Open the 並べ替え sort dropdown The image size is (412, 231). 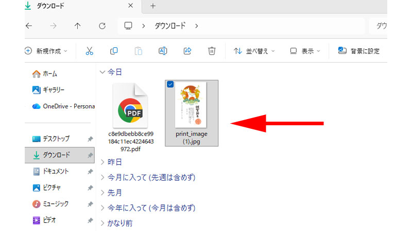(254, 51)
